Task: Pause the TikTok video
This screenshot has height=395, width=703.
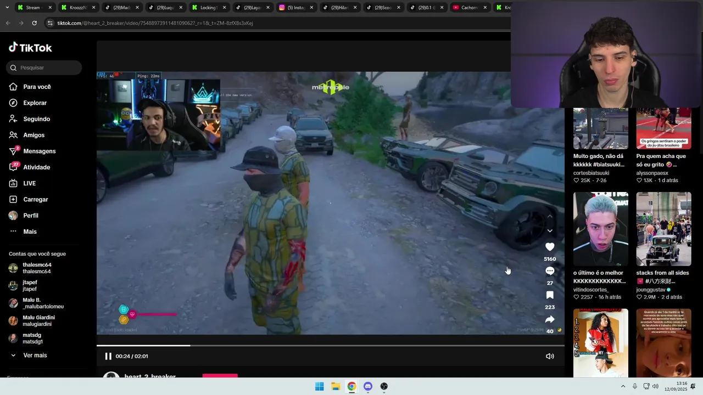Action: pyautogui.click(x=108, y=356)
